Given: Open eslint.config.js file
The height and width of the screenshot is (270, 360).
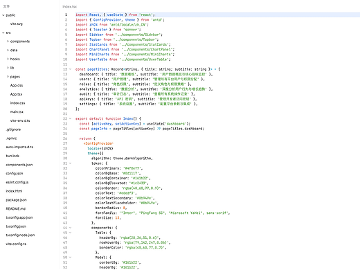Looking at the screenshot, I should (x=17, y=182).
